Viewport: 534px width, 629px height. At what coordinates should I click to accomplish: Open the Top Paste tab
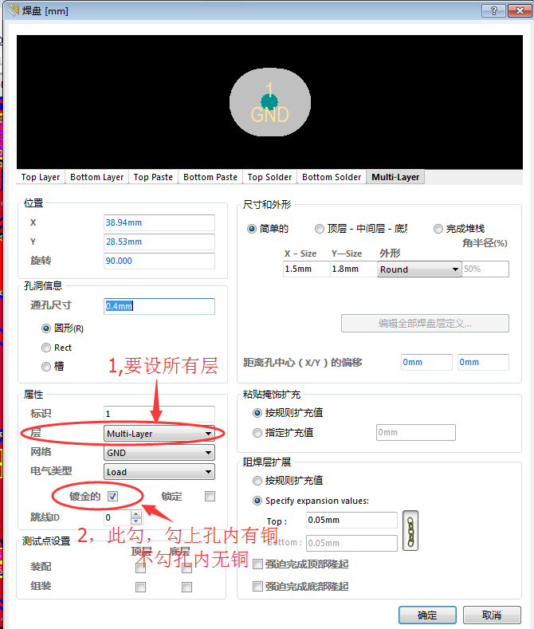point(152,177)
